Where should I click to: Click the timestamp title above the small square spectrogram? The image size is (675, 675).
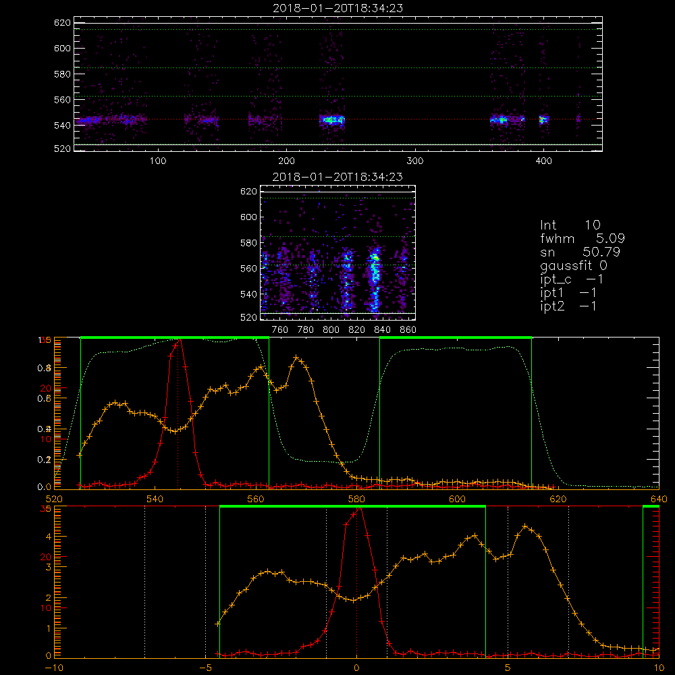click(337, 177)
